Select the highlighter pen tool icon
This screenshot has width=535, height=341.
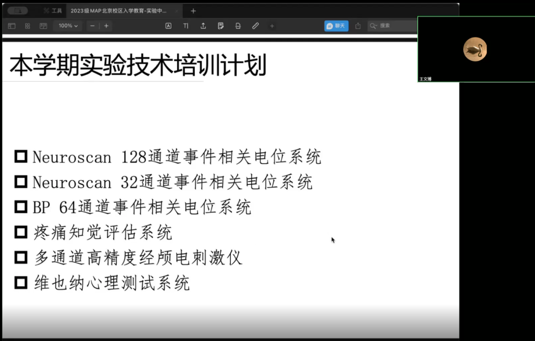pos(255,26)
